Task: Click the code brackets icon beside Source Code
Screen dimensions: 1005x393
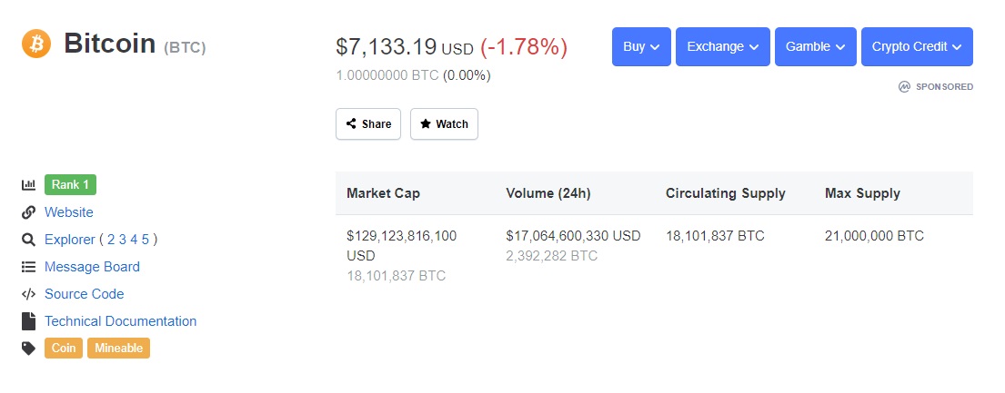Action: point(28,294)
